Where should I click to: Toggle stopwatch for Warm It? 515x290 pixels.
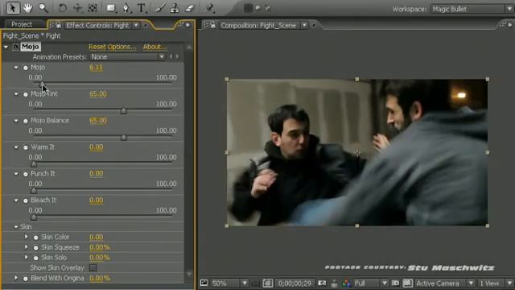tap(26, 147)
